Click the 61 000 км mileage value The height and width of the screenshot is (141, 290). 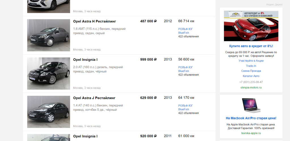pyautogui.click(x=186, y=136)
